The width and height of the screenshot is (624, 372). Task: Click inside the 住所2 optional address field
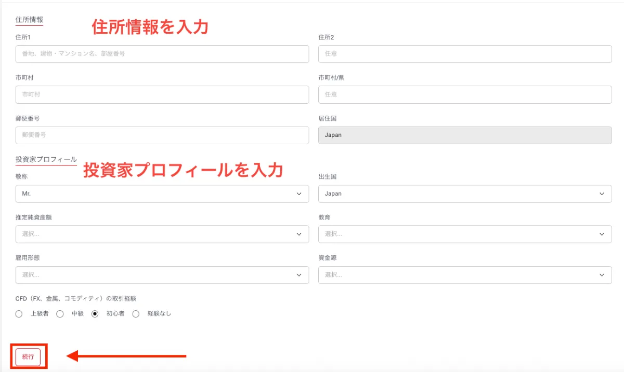465,53
